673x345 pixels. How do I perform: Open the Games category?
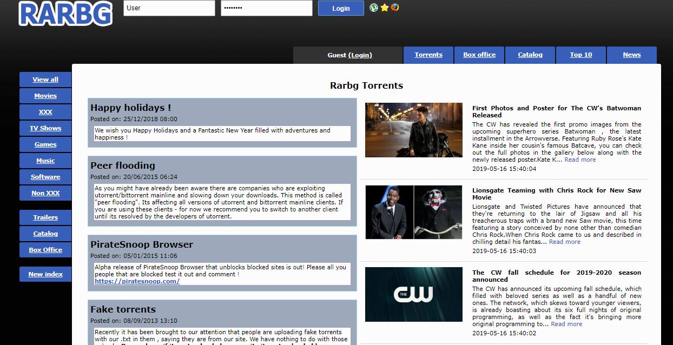(x=45, y=144)
